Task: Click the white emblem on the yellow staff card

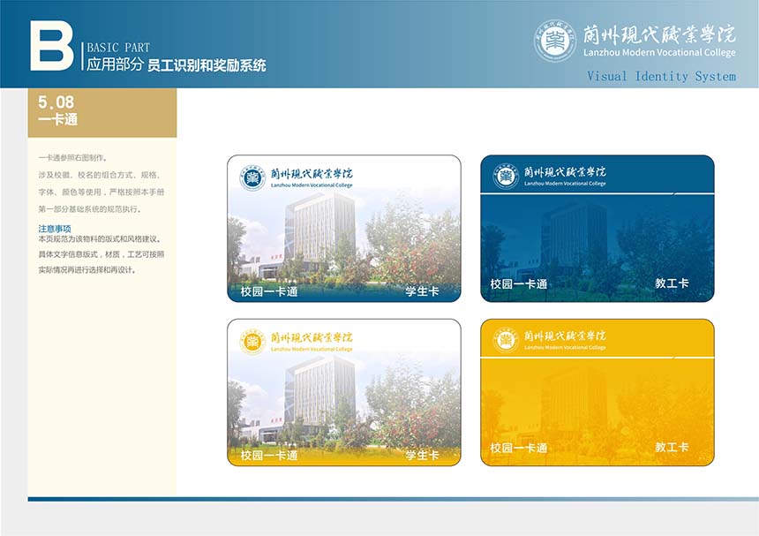Action: (x=506, y=340)
